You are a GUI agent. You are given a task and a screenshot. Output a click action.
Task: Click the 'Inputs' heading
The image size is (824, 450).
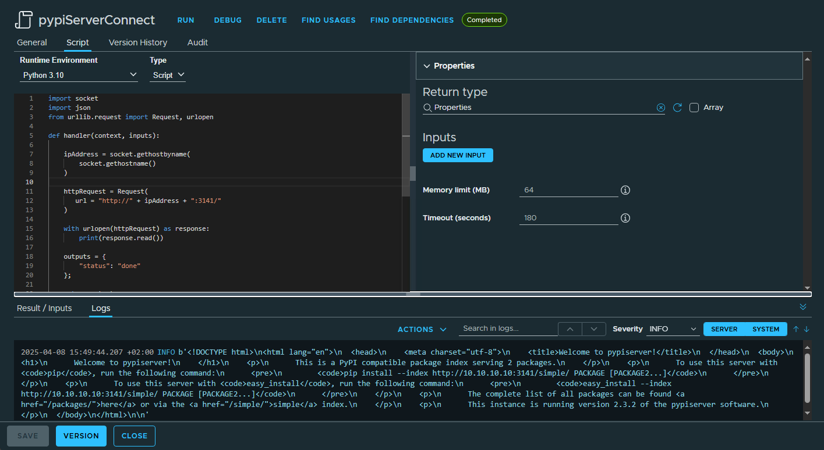point(439,138)
